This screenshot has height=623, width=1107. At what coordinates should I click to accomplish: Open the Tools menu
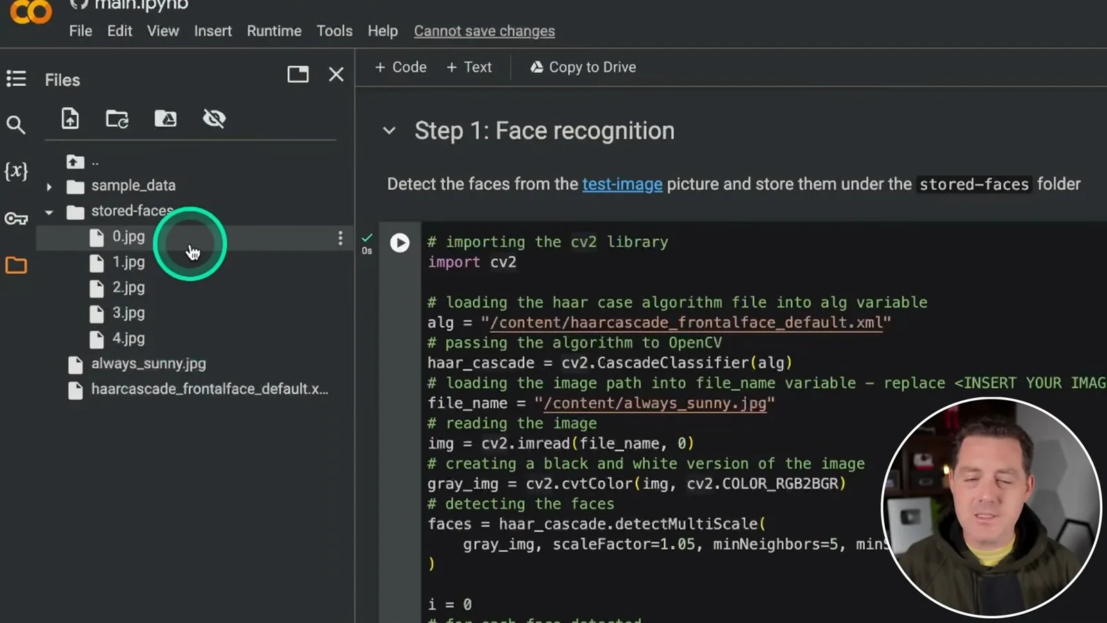334,31
